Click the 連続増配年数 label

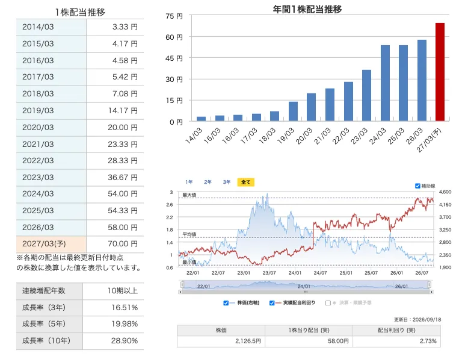tap(43, 290)
